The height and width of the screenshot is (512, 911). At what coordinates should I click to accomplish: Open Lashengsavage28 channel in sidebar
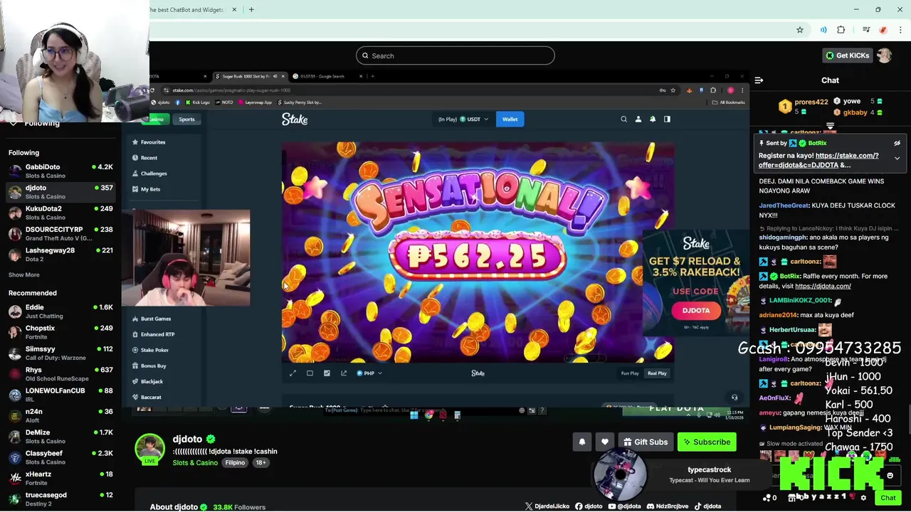coord(60,254)
